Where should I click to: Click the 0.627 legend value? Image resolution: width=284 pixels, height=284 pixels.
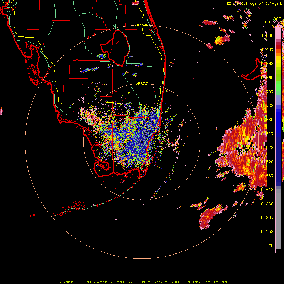(x=267, y=134)
